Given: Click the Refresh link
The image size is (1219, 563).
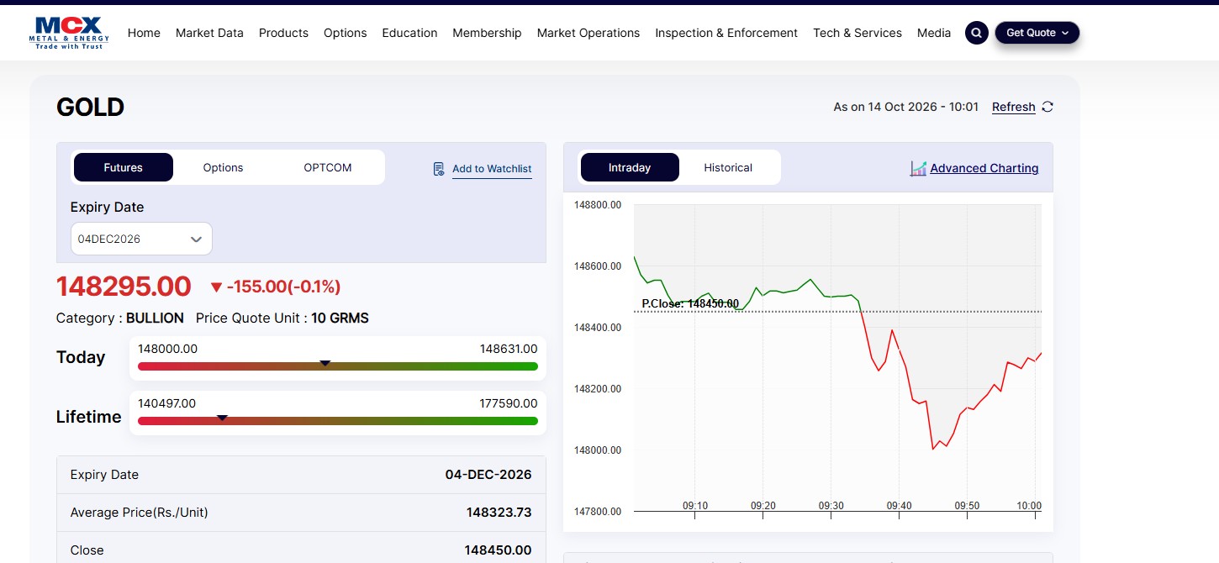Looking at the screenshot, I should (1014, 107).
